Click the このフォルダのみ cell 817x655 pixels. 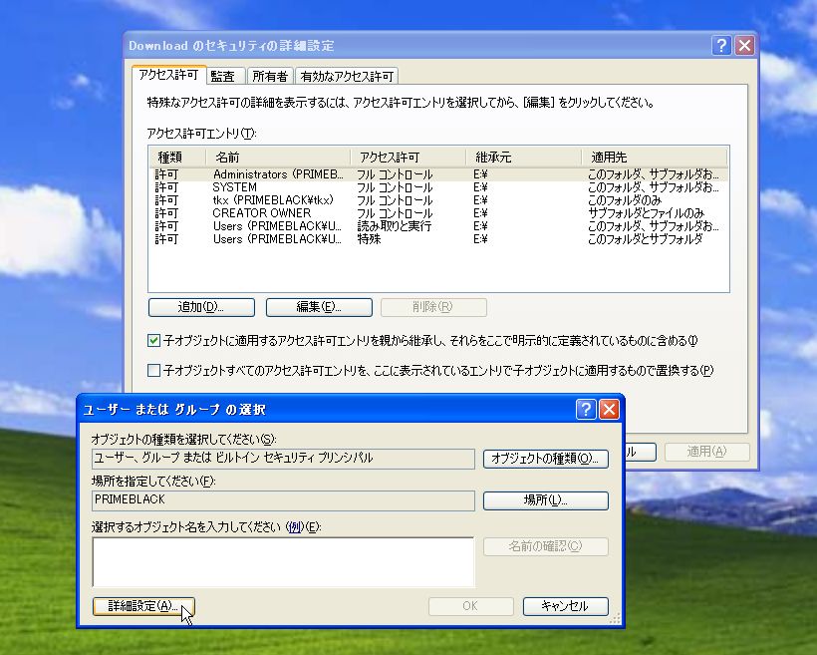625,200
